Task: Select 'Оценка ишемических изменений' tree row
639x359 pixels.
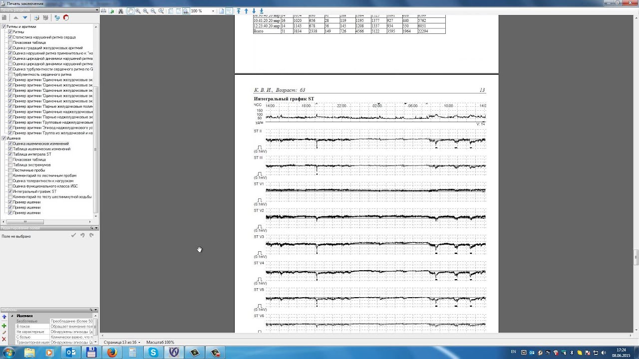Action: pyautogui.click(x=41, y=144)
